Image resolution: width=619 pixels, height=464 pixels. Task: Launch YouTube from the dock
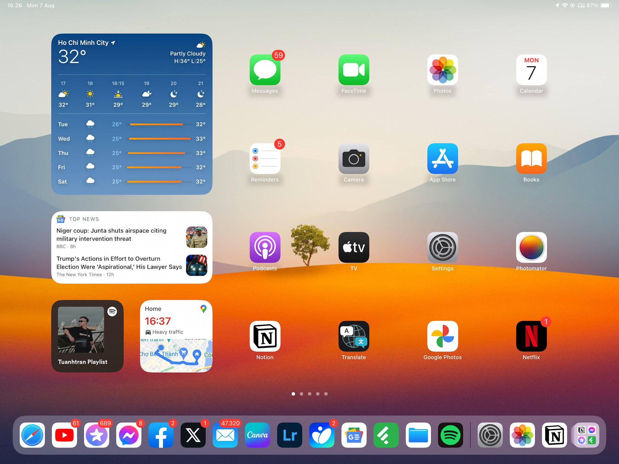click(x=64, y=435)
